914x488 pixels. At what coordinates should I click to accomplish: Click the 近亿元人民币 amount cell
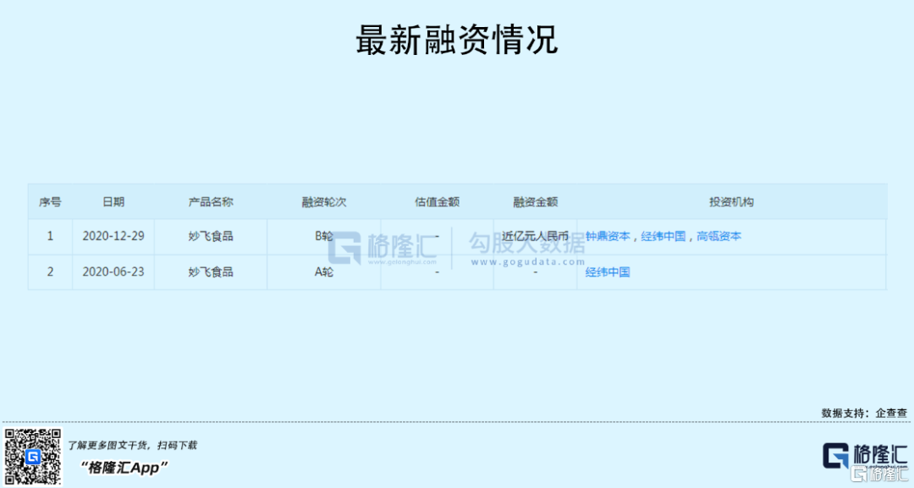coord(535,237)
